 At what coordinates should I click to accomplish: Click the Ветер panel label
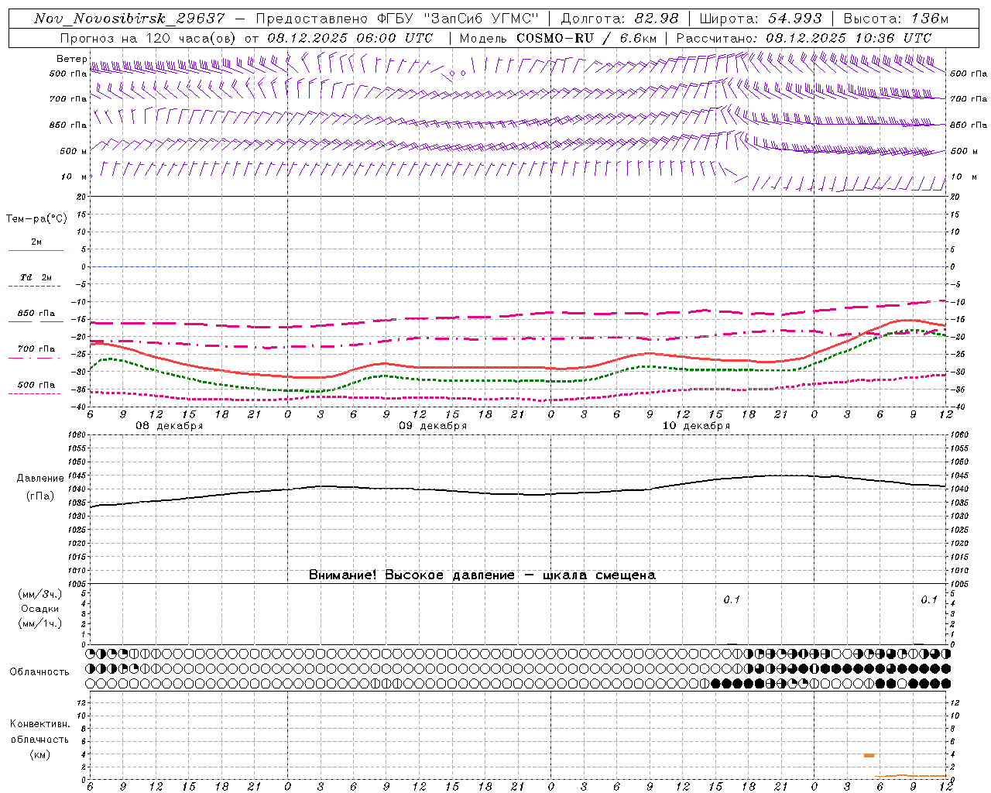(x=71, y=59)
